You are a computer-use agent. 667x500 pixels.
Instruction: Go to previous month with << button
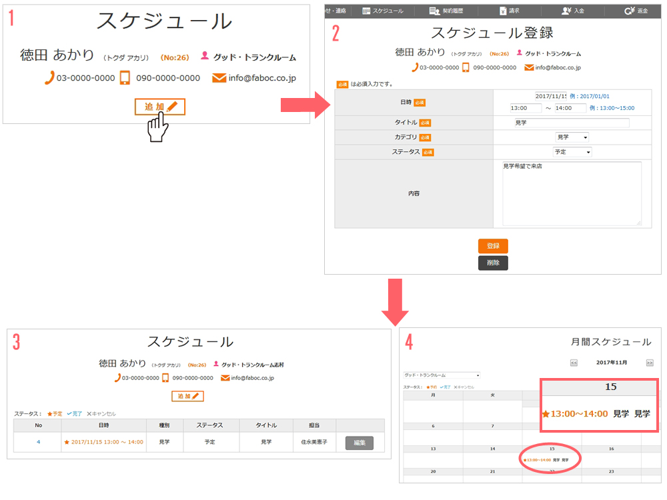[574, 363]
